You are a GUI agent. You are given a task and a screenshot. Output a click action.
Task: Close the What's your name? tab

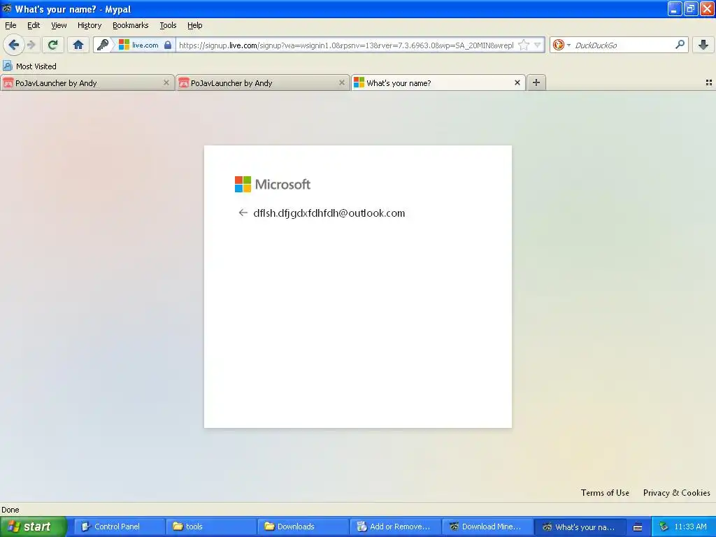517,83
